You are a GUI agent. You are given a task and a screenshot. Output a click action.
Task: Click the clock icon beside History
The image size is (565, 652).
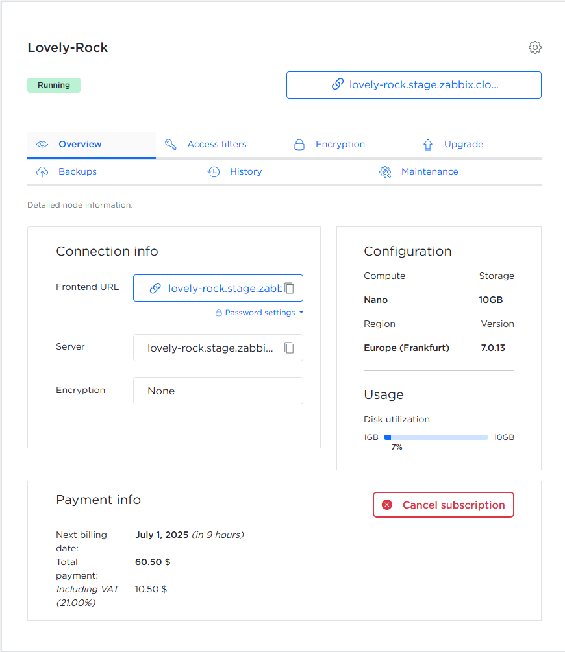pyautogui.click(x=214, y=172)
